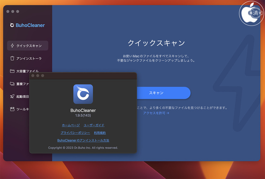This screenshot has width=265, height=179.
Task: Click the lightning bolt Quick Scan icon
Action: (12, 46)
